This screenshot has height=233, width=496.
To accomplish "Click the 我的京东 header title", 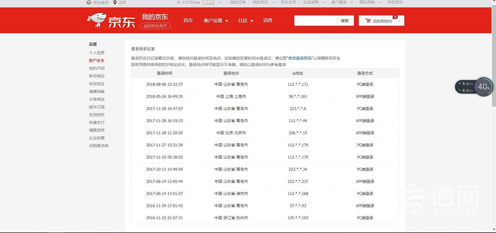I will pos(154,17).
